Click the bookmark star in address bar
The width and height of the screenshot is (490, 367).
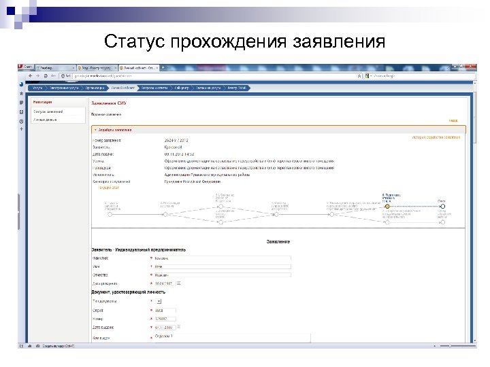[359, 76]
